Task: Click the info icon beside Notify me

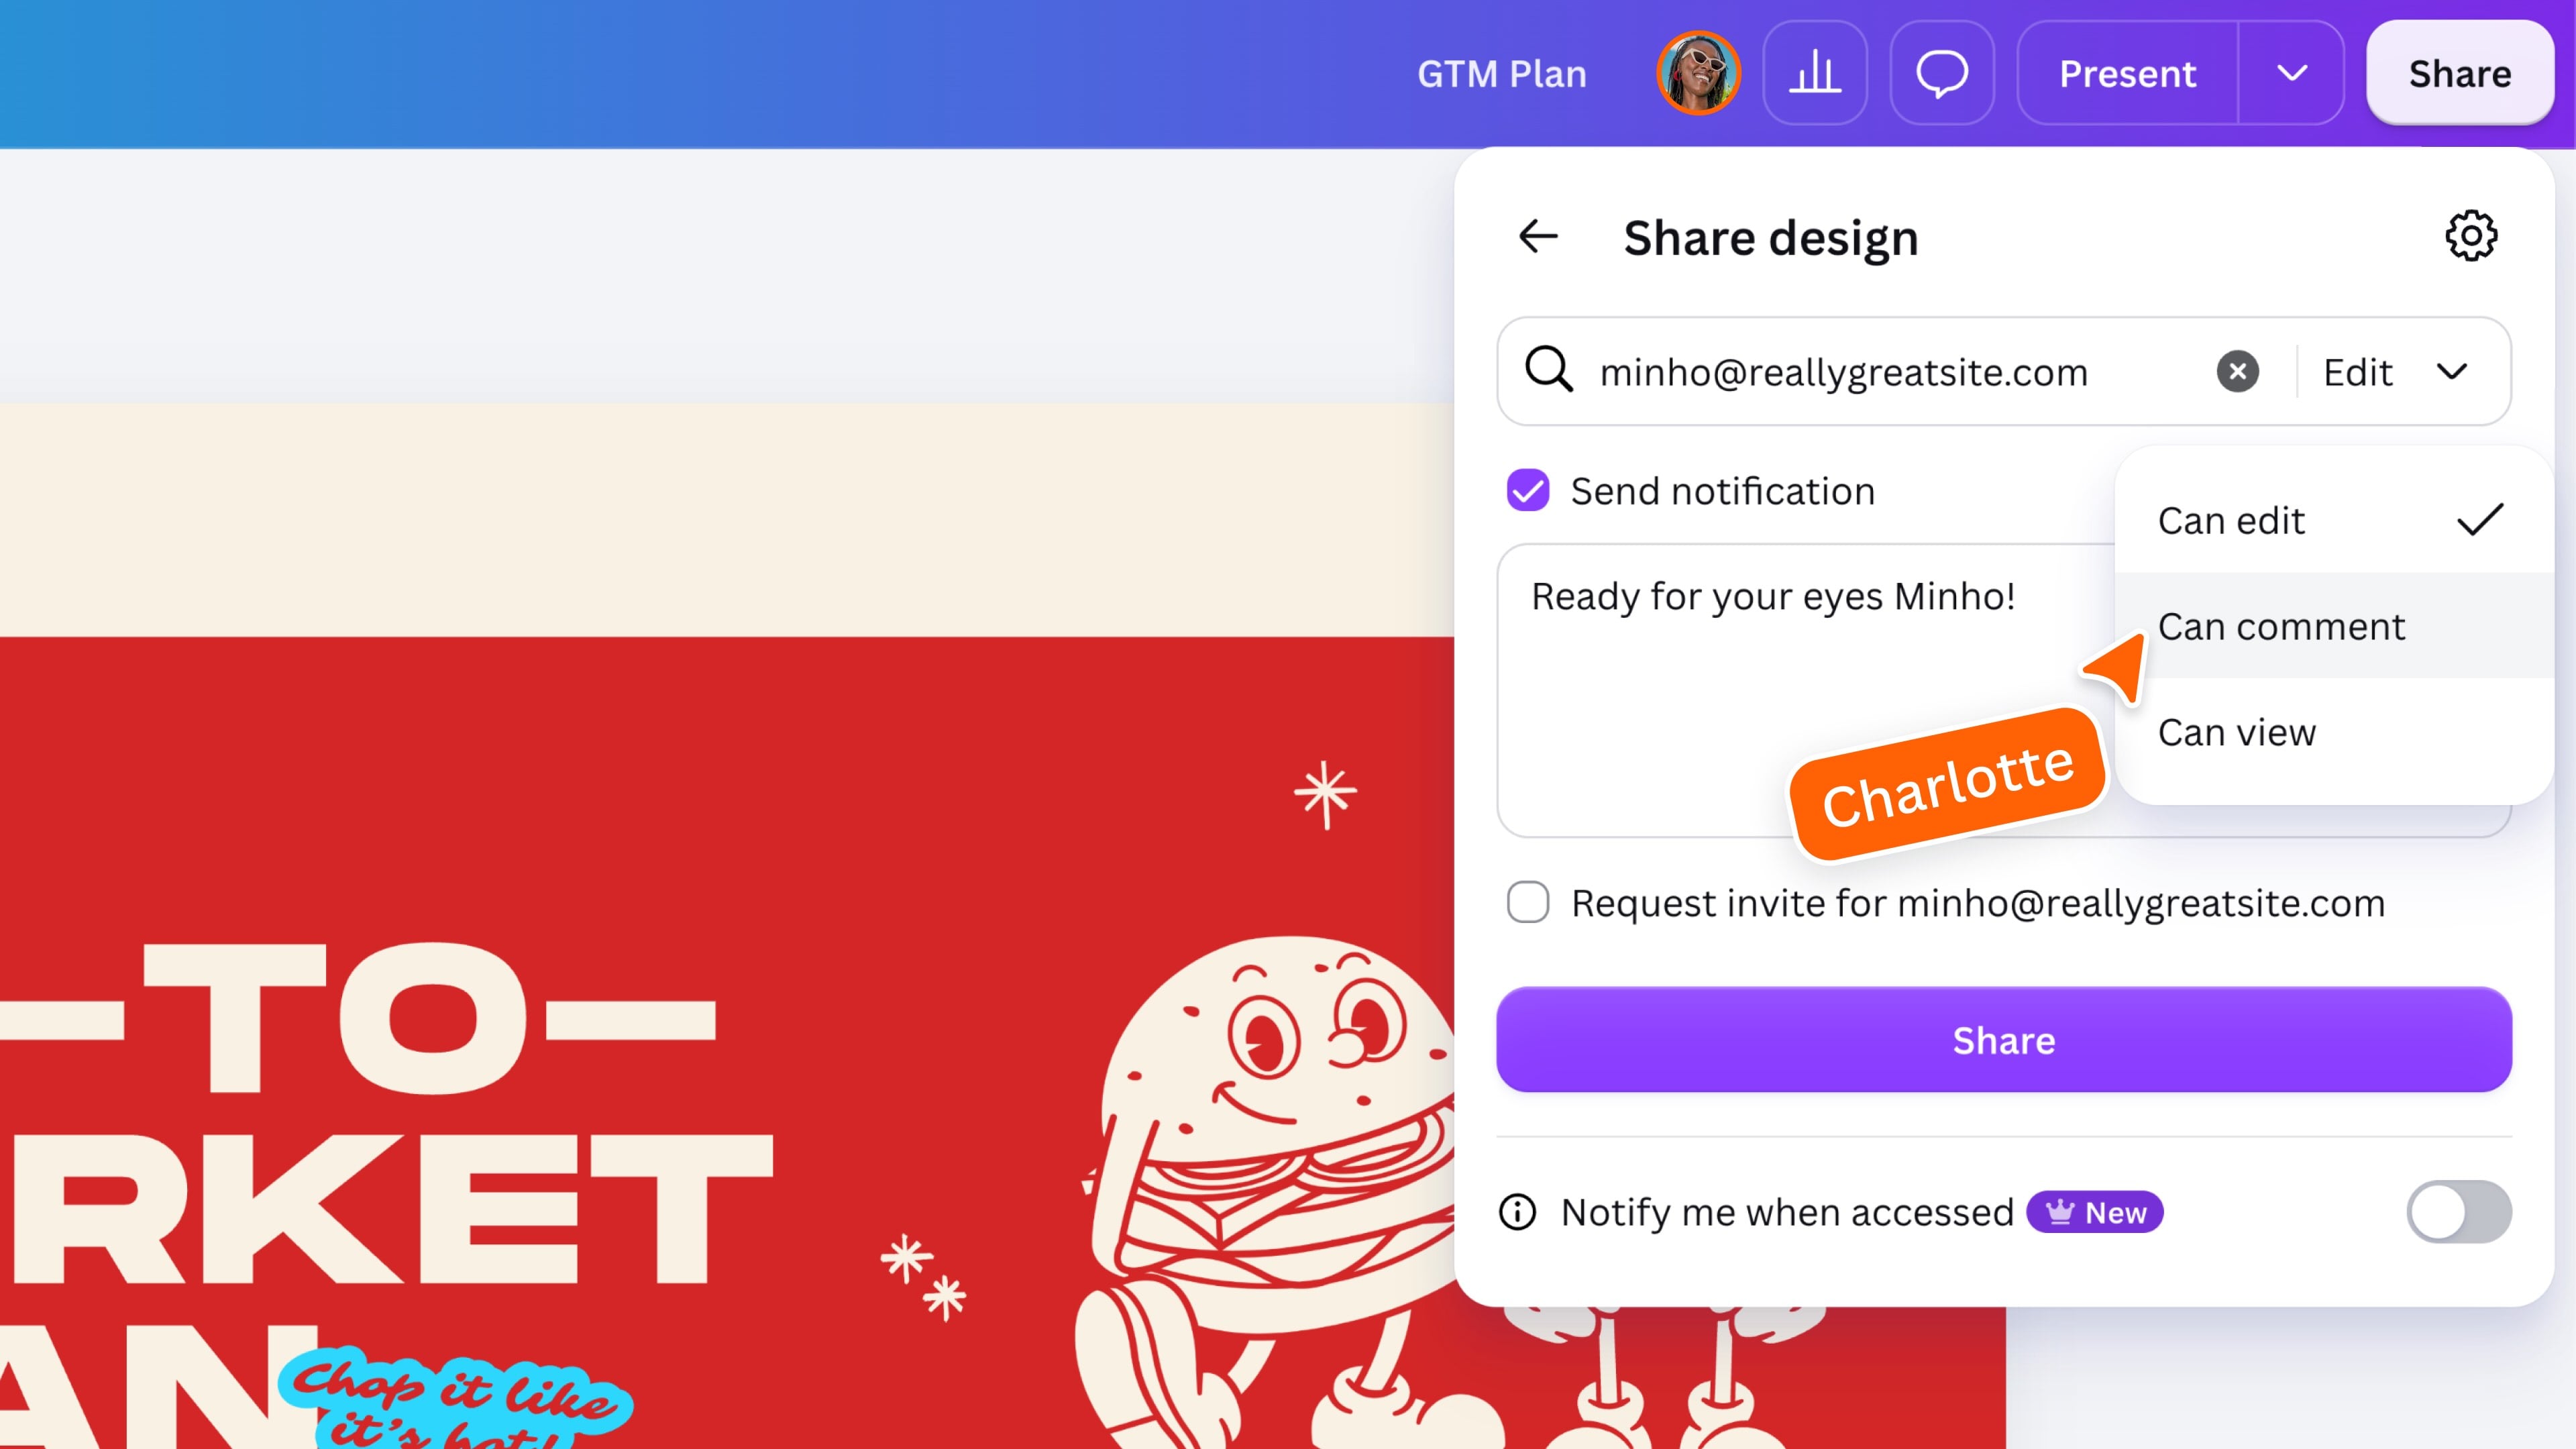Action: [1518, 1212]
